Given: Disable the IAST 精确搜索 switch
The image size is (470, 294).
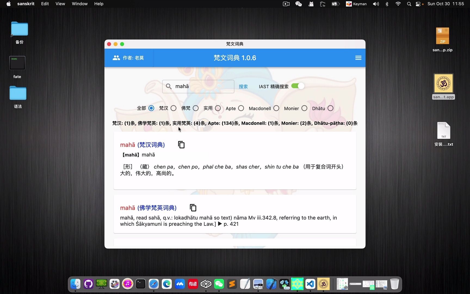Looking at the screenshot, I should point(298,86).
